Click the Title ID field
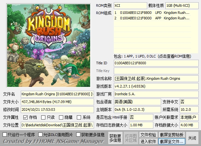This screenshot has width=201, height=146. (156, 63)
